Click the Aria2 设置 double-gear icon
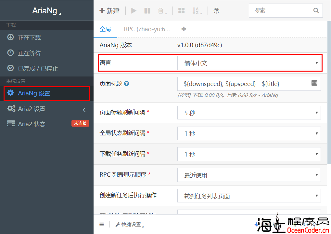The height and width of the screenshot is (234, 331). click(x=11, y=108)
